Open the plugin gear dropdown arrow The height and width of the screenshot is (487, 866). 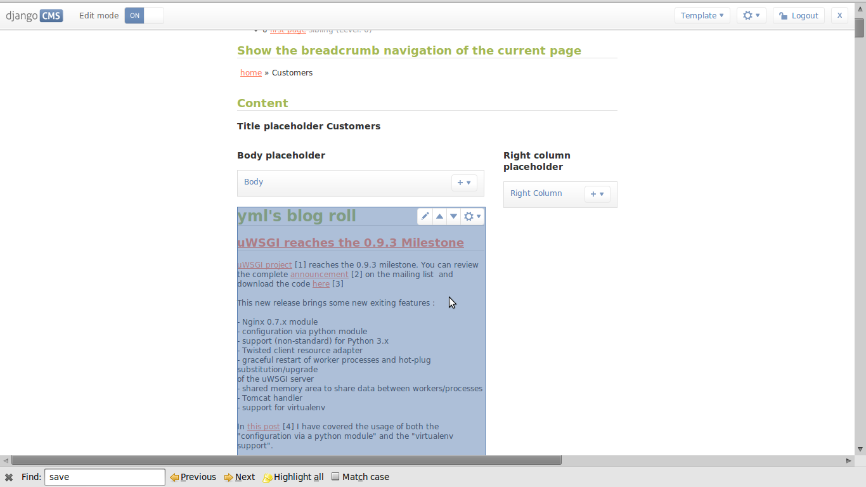coord(477,216)
